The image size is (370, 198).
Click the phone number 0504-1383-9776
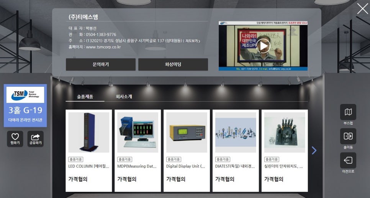(101, 35)
